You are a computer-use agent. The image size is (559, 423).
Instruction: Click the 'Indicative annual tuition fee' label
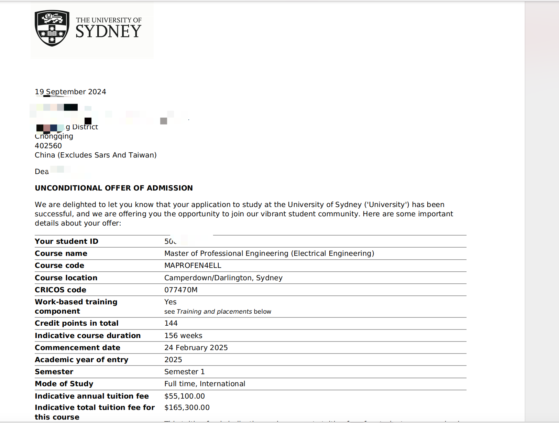[x=92, y=396]
